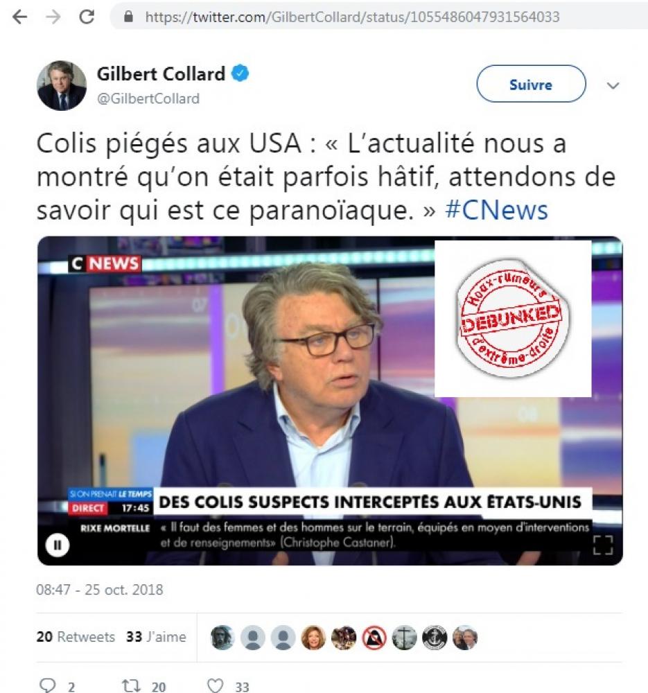Screen dimensions: 648x693
Task: Expand the tweet options chevron
Action: coord(613,85)
